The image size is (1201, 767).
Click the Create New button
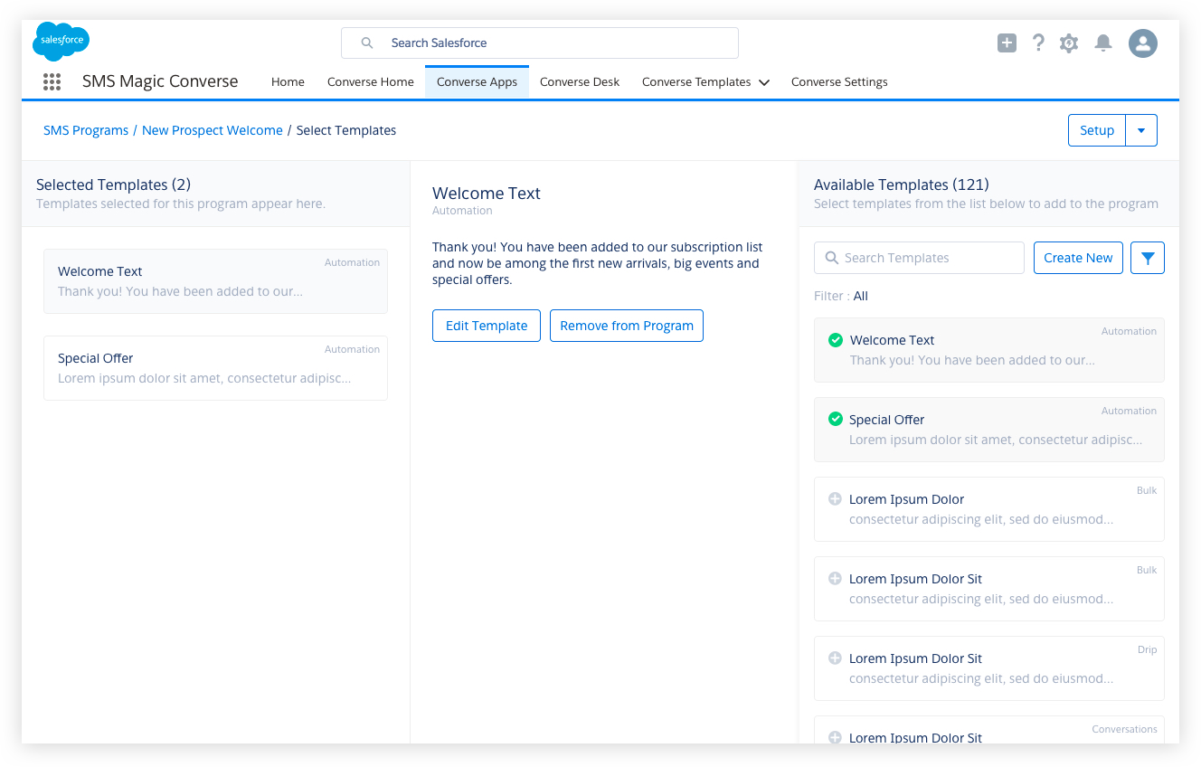[1078, 258]
